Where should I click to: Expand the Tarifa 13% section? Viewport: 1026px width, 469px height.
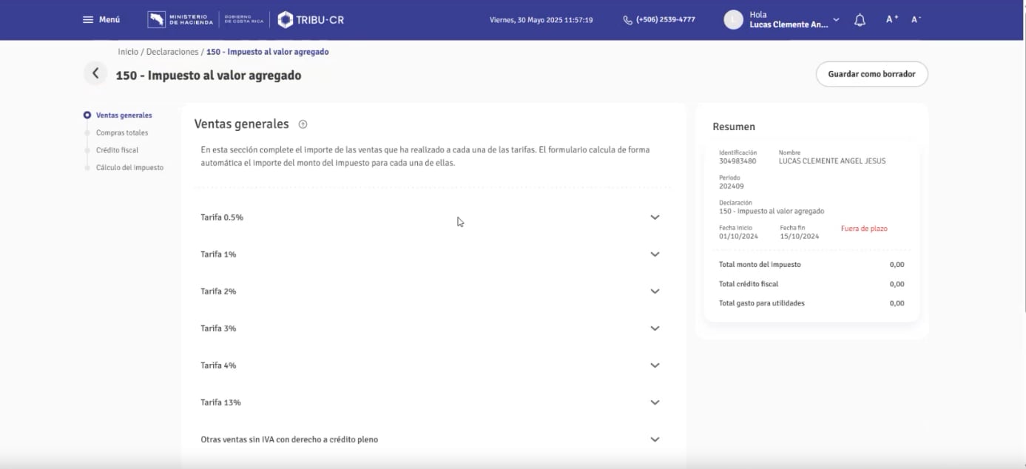click(654, 402)
